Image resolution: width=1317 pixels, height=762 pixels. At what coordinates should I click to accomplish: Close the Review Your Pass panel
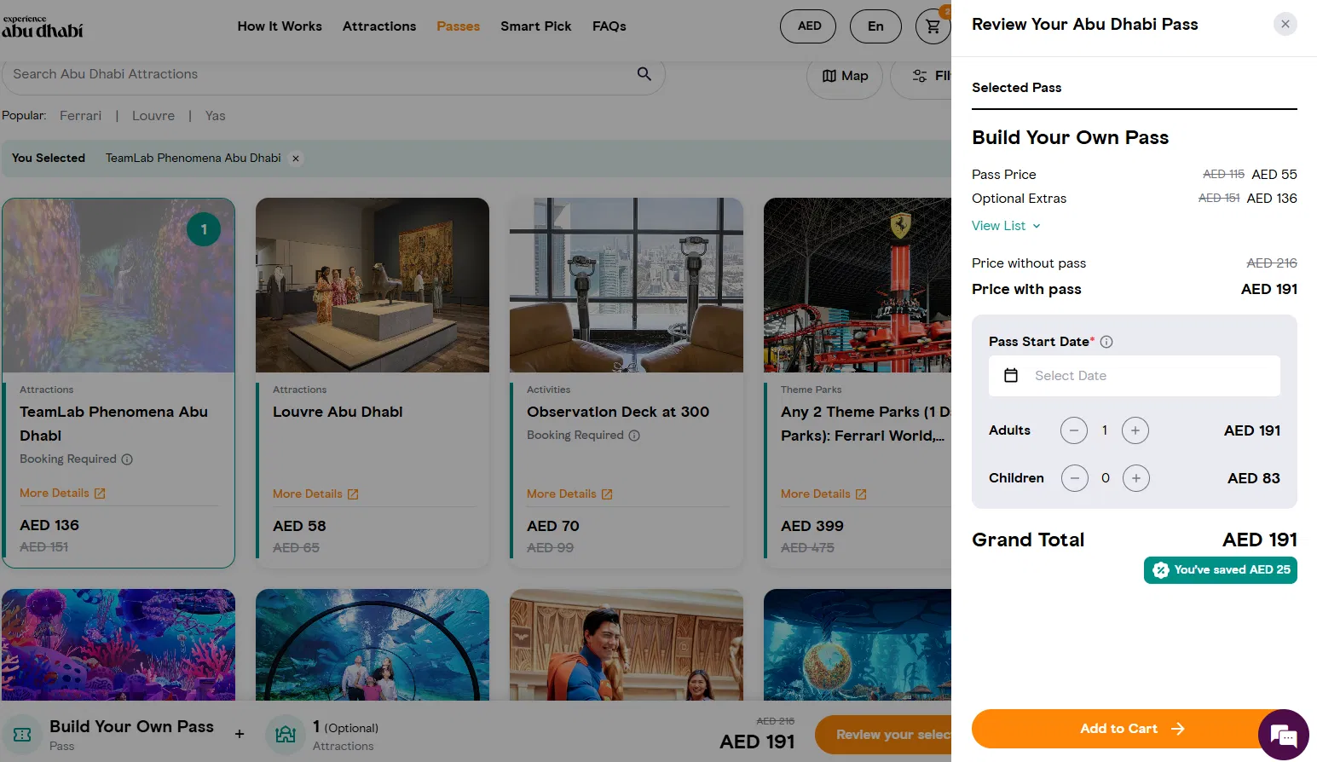coord(1285,24)
